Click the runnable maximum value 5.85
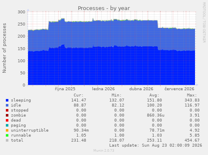208x155 pixels. tap(195, 135)
